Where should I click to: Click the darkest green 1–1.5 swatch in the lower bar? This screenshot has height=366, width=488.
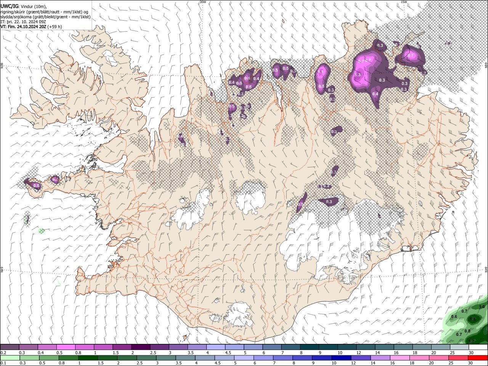pyautogui.click(x=88, y=358)
